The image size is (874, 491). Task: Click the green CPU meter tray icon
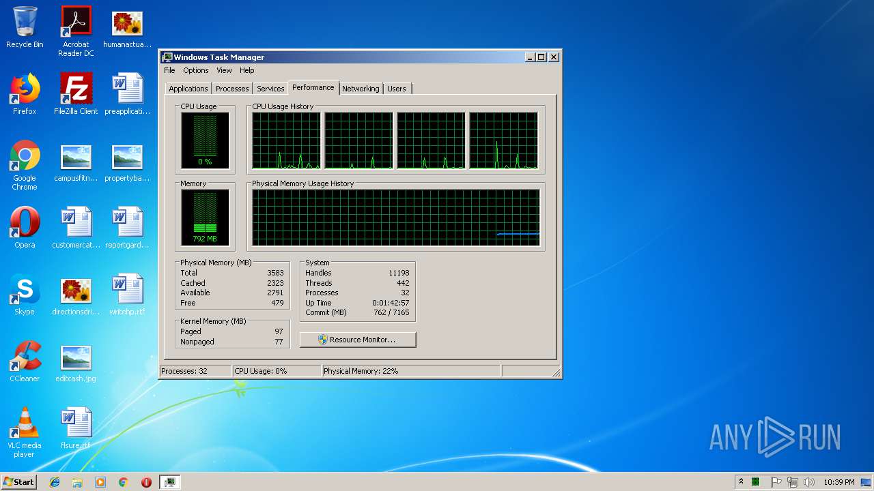pos(757,482)
